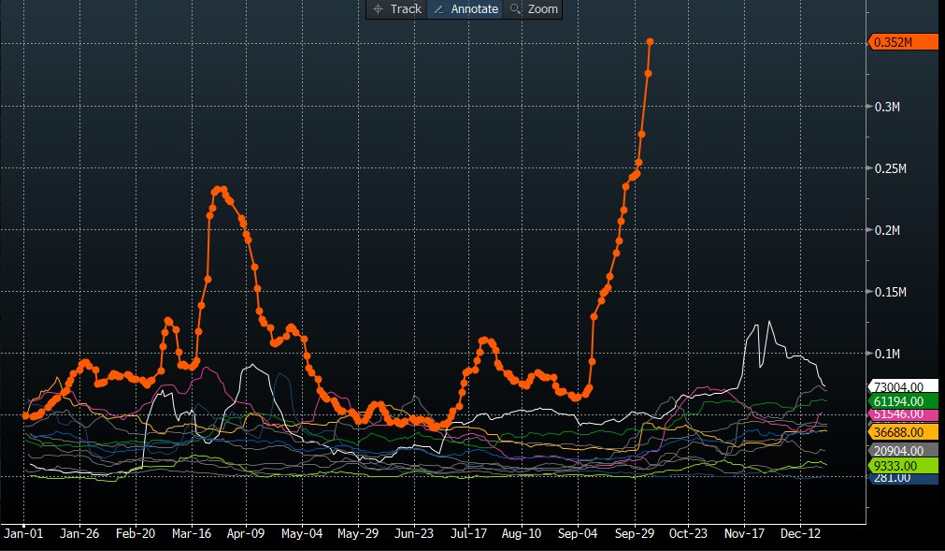Select the Aug-10 date label
Screen dimensions: 945x551
pyautogui.click(x=522, y=533)
